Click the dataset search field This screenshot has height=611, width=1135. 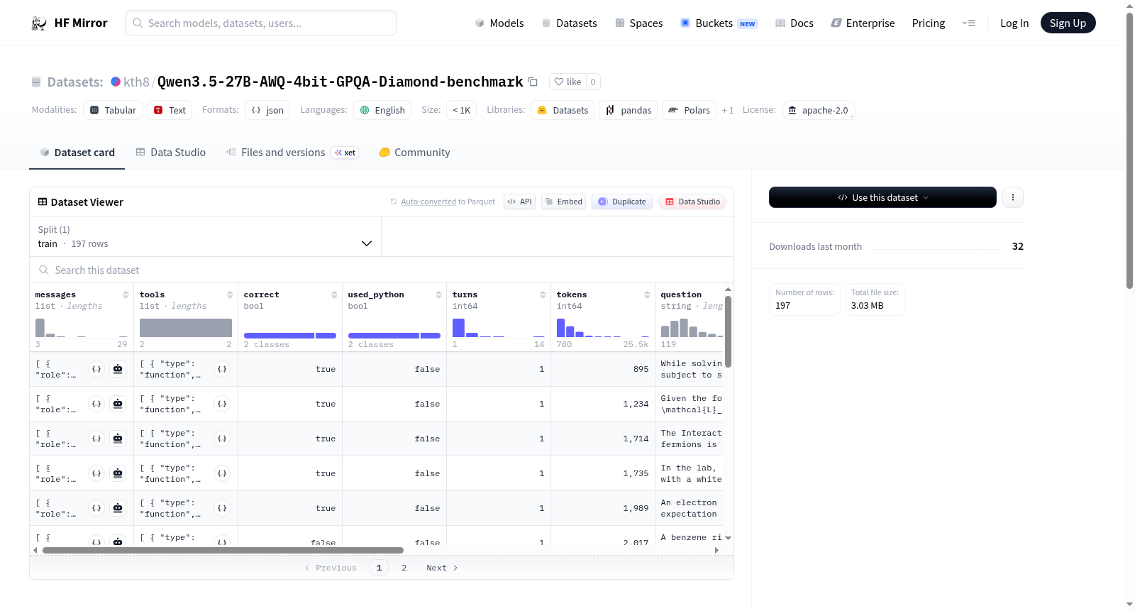coord(382,270)
